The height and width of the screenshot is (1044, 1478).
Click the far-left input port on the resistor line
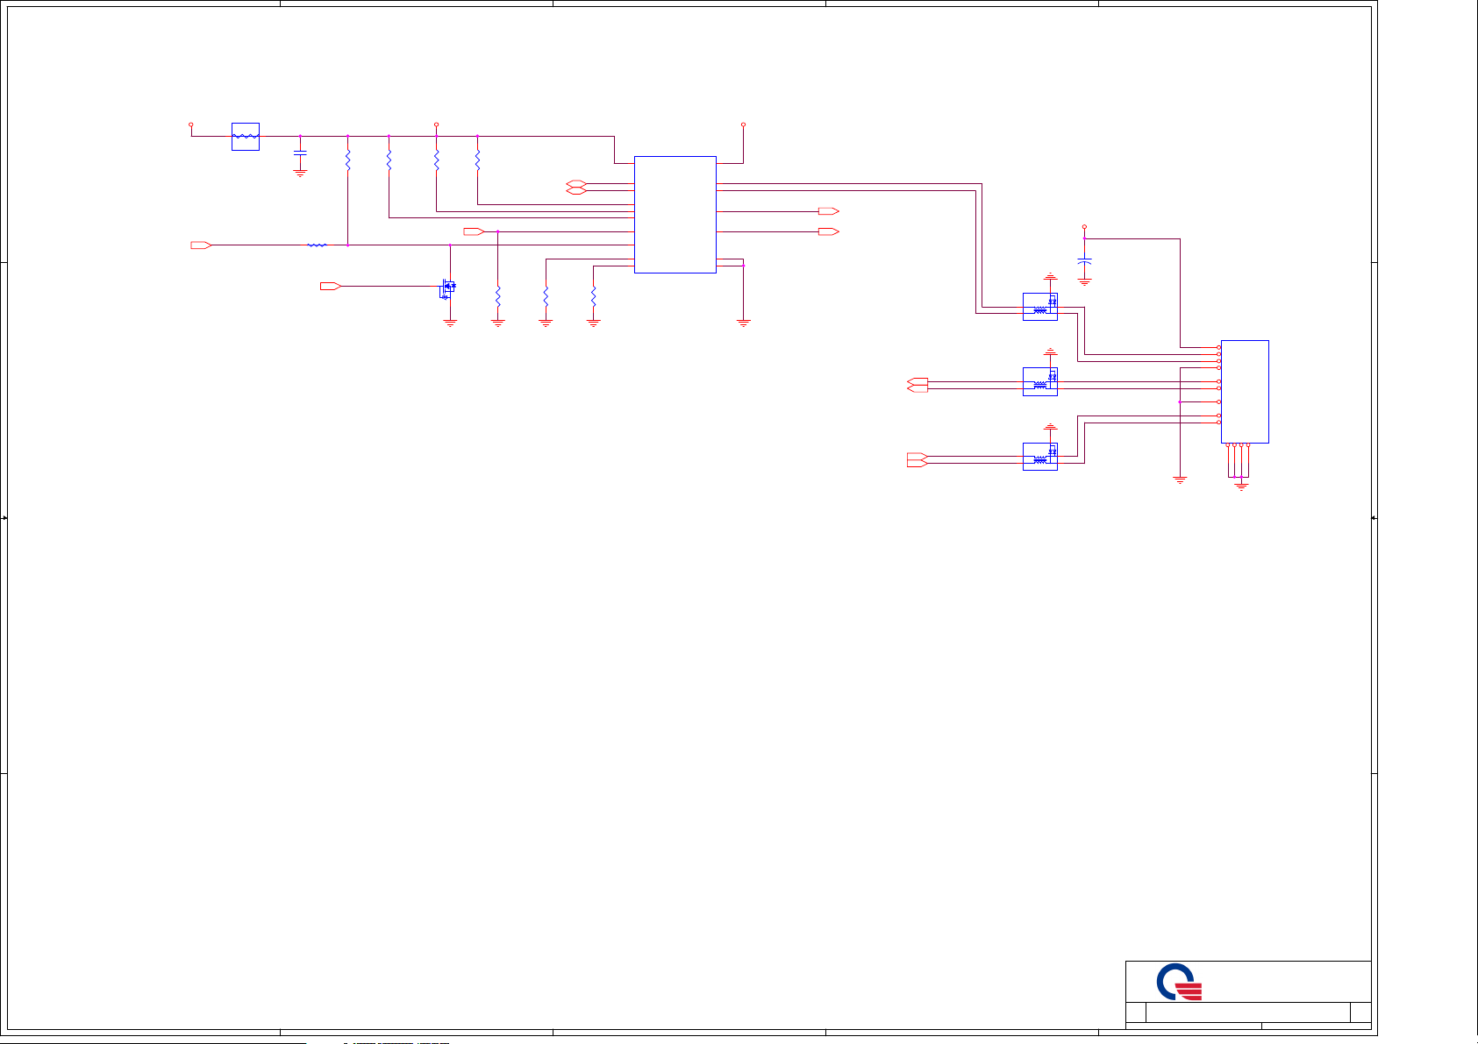click(x=201, y=245)
